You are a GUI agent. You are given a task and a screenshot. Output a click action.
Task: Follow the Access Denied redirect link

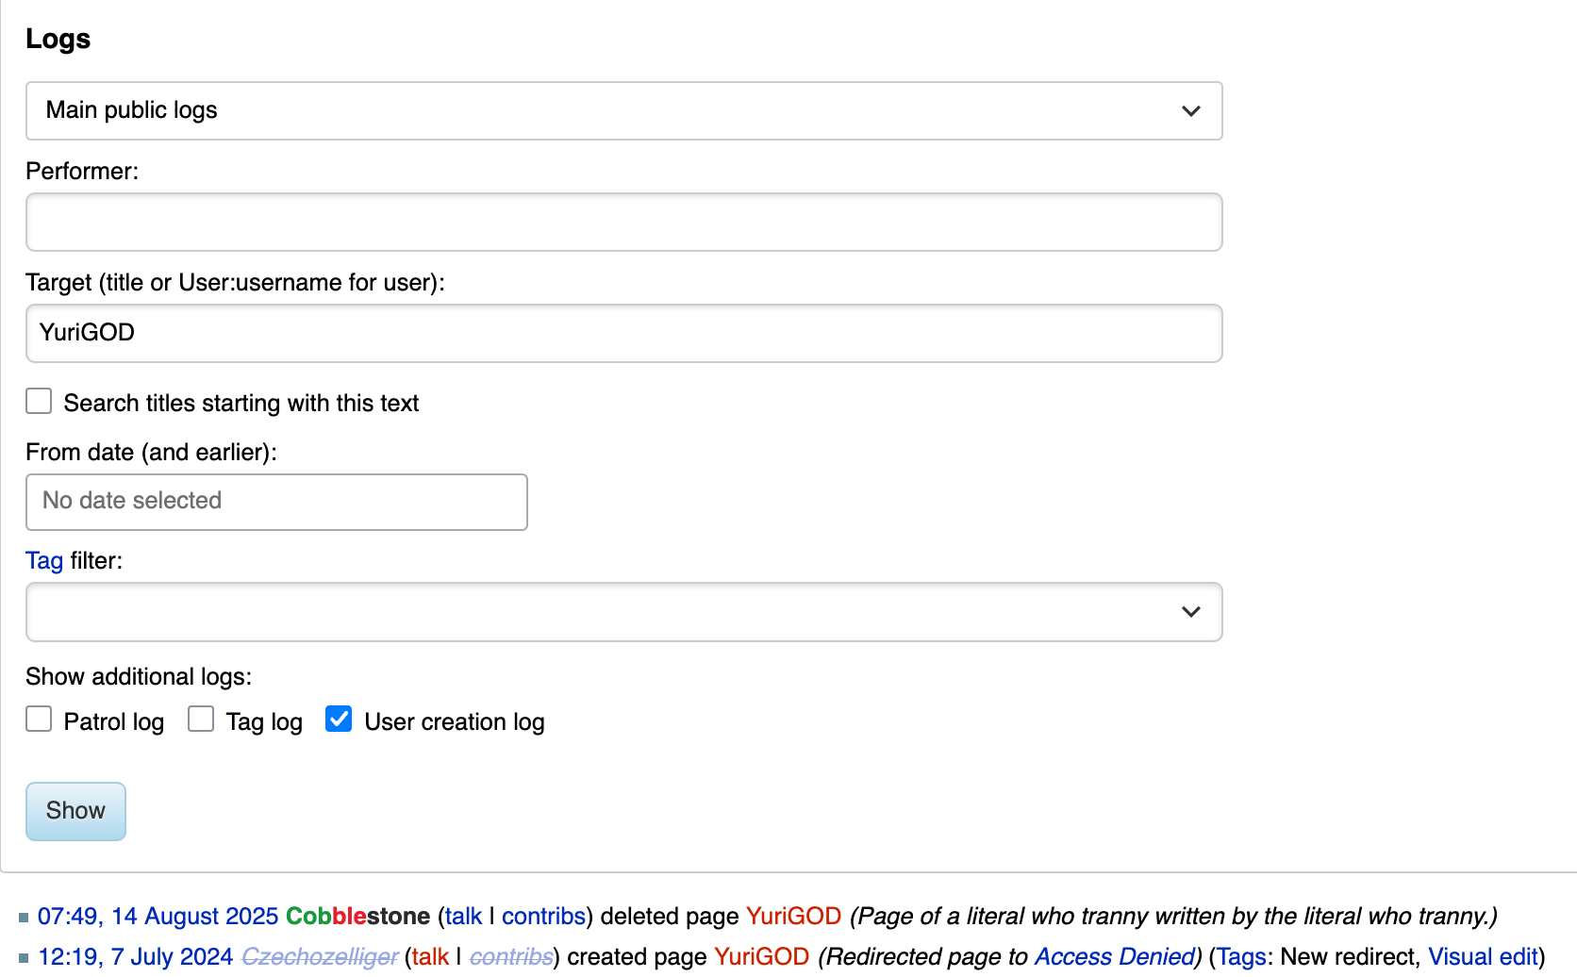coord(1114,957)
